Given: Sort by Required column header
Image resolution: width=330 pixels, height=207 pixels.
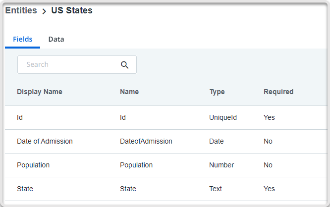Looking at the screenshot, I should pyautogui.click(x=278, y=92).
